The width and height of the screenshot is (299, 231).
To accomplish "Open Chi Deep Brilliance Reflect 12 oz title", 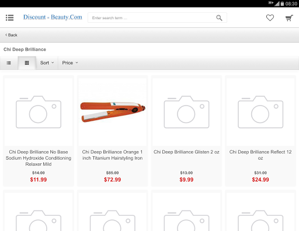I will click(260, 155).
